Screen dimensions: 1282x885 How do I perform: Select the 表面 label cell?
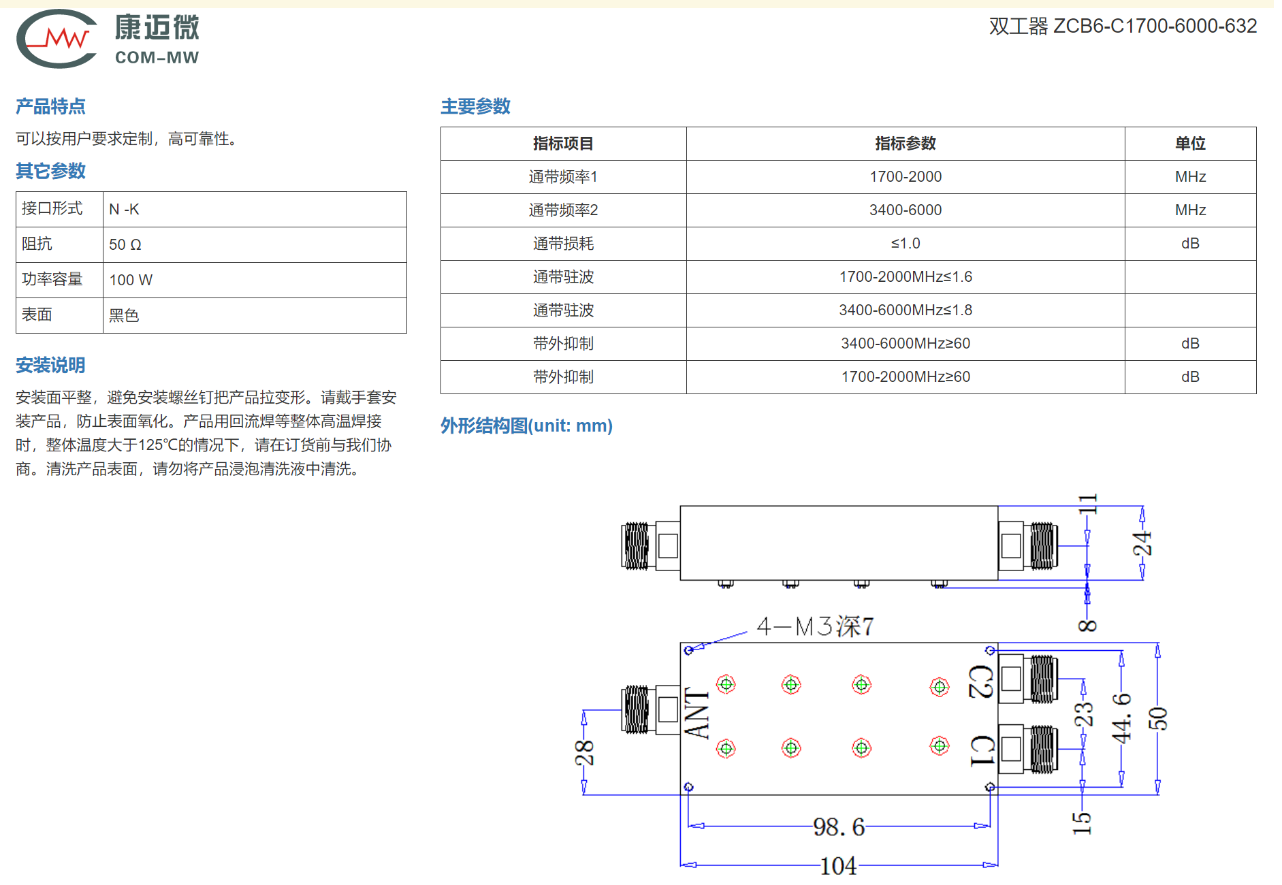pos(60,315)
